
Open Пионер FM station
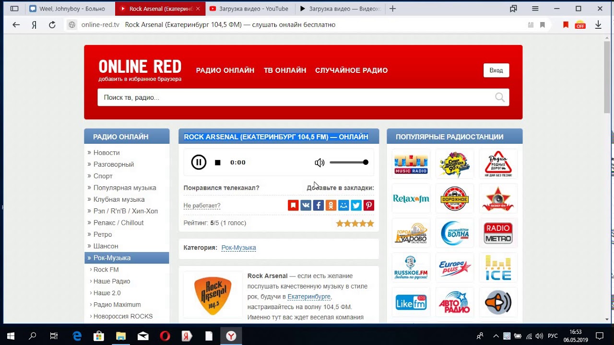[x=498, y=198]
